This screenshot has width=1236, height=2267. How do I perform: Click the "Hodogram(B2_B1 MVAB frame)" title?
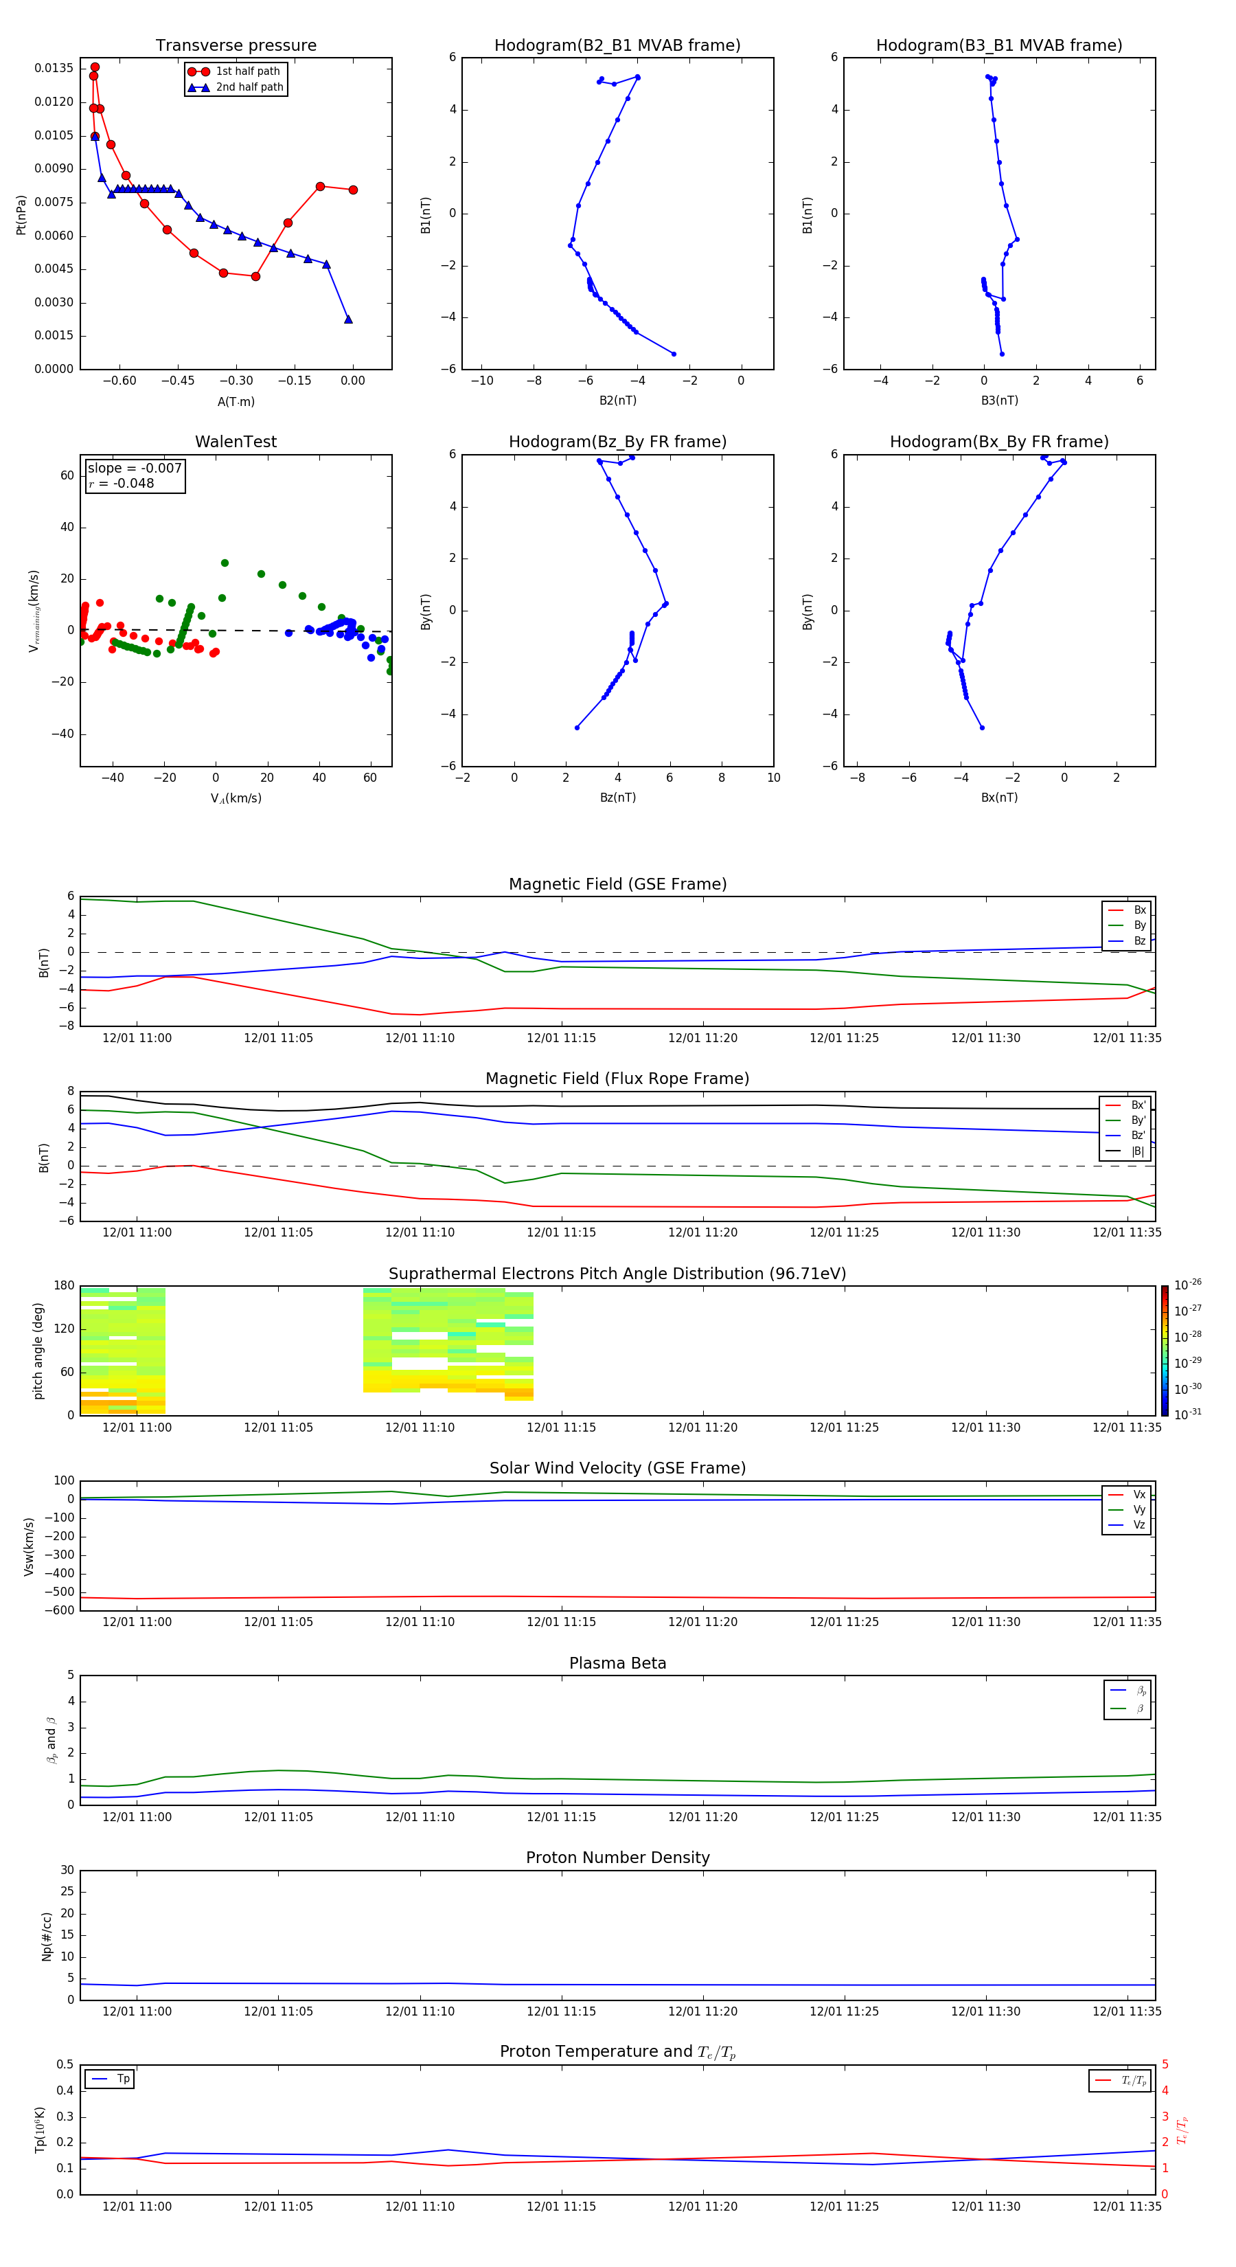617,46
